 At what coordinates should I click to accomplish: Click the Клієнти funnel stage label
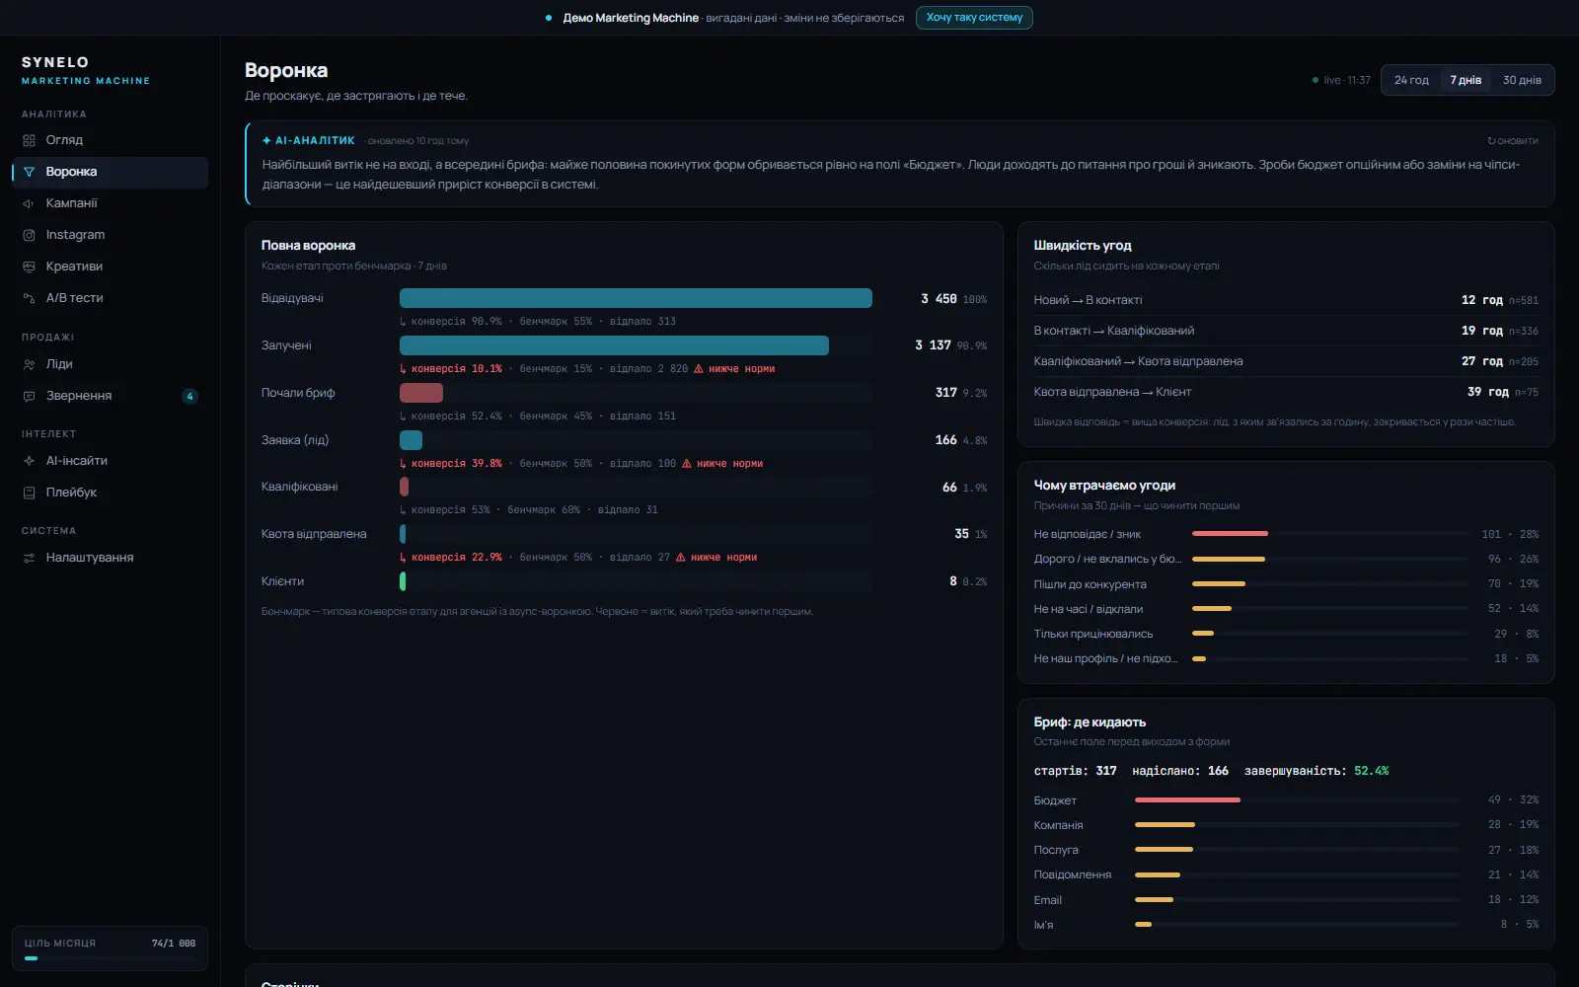(282, 581)
